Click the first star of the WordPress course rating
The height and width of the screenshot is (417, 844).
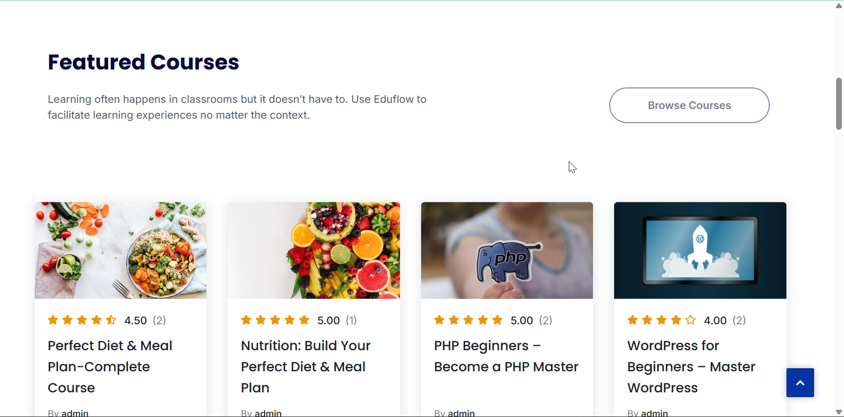[x=632, y=320]
